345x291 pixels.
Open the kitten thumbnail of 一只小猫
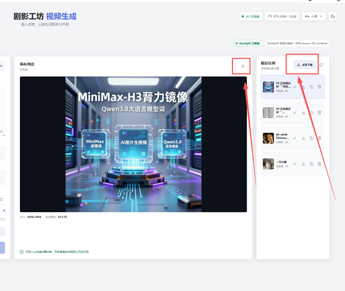point(268,164)
